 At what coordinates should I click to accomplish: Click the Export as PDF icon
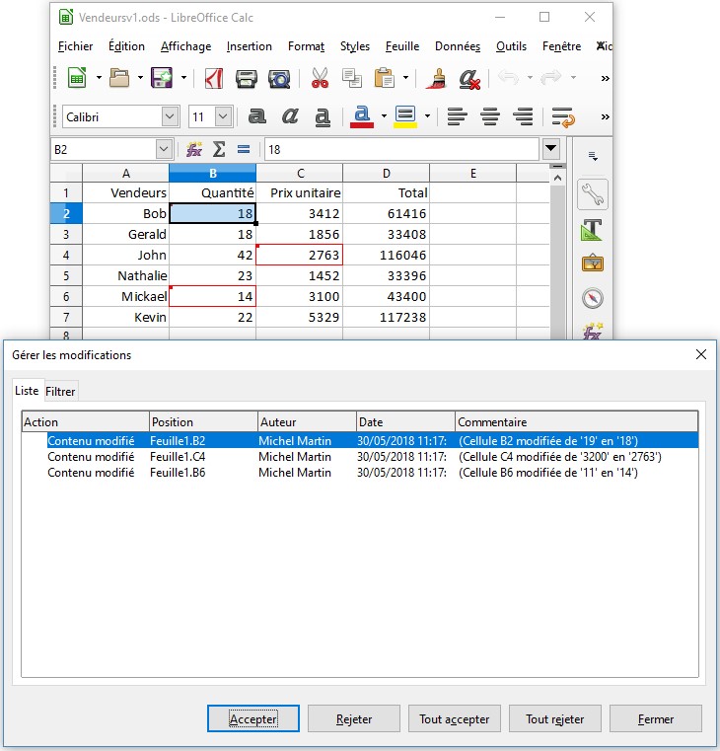[213, 78]
